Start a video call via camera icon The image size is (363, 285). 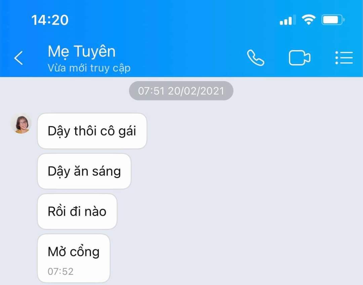(299, 58)
